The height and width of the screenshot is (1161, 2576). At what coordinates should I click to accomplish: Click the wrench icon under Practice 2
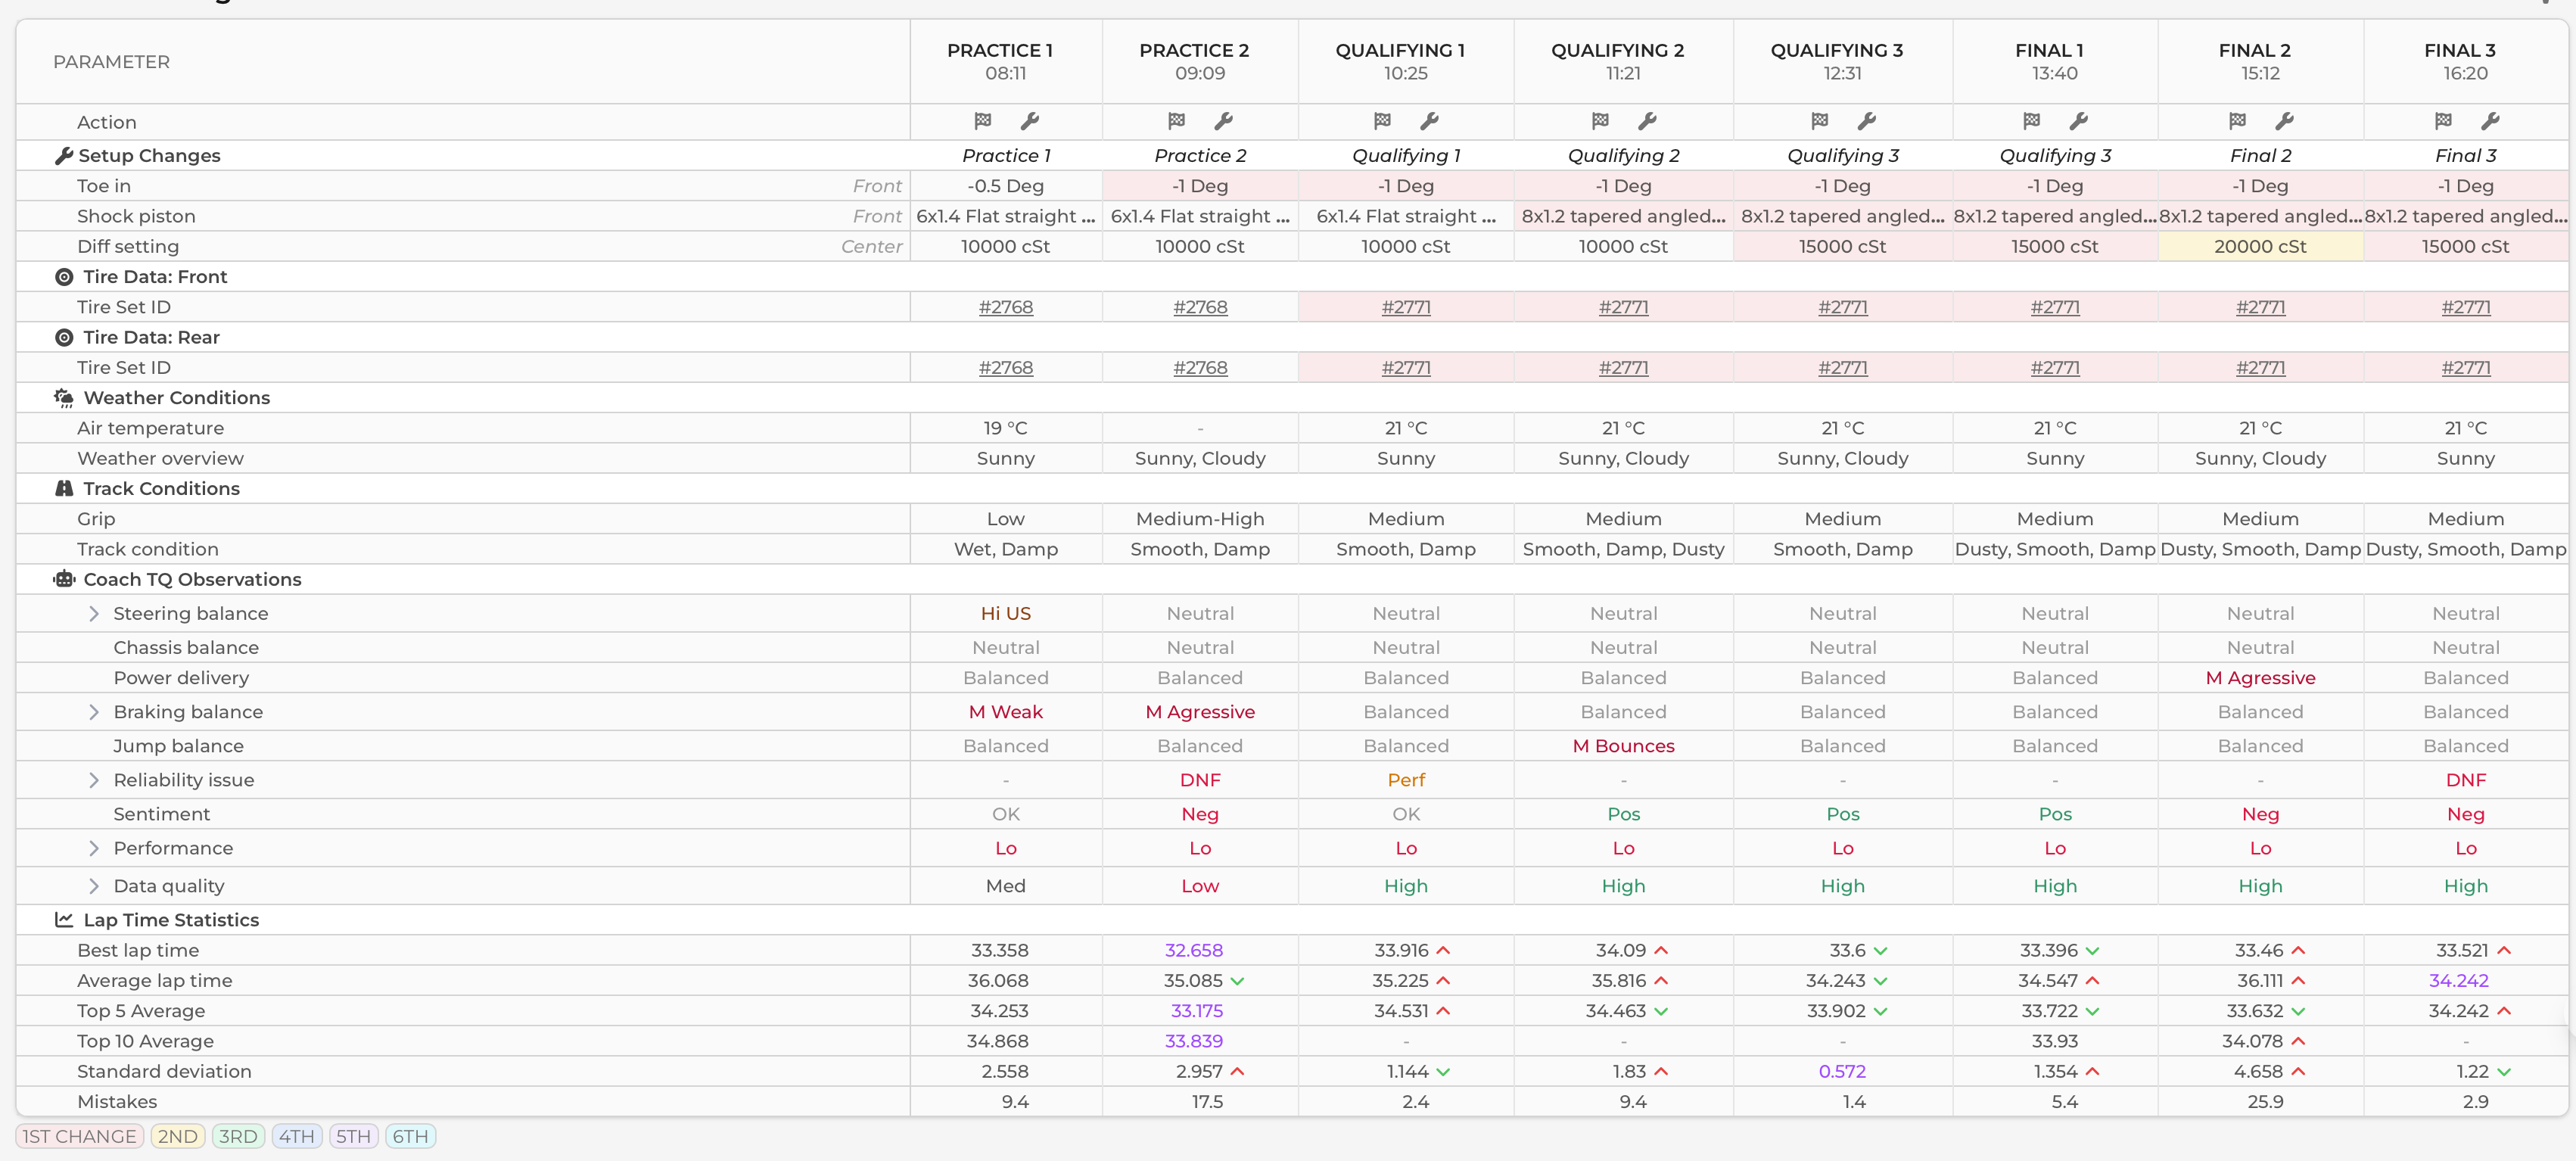coord(1223,121)
